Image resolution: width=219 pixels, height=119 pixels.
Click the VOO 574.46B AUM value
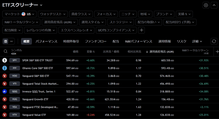(x=167, y=76)
